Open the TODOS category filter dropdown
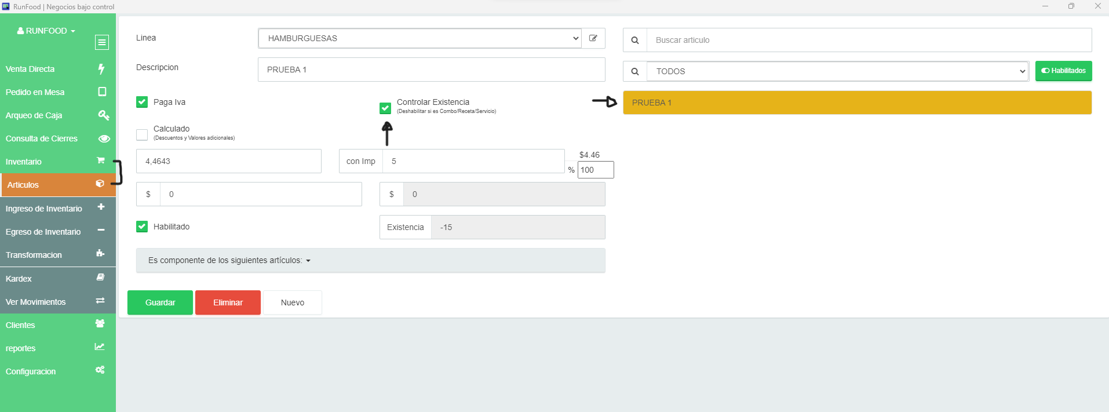Image resolution: width=1109 pixels, height=412 pixels. (837, 71)
